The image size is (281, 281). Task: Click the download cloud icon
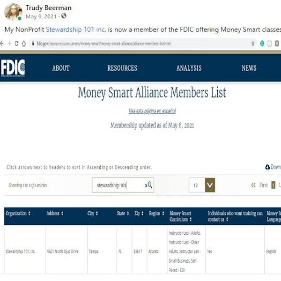pos(267,167)
